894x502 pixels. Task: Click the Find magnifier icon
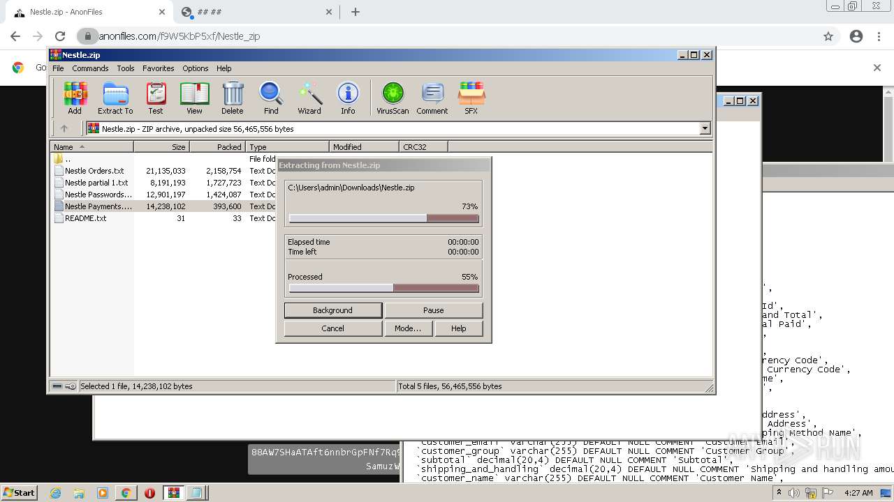271,98
